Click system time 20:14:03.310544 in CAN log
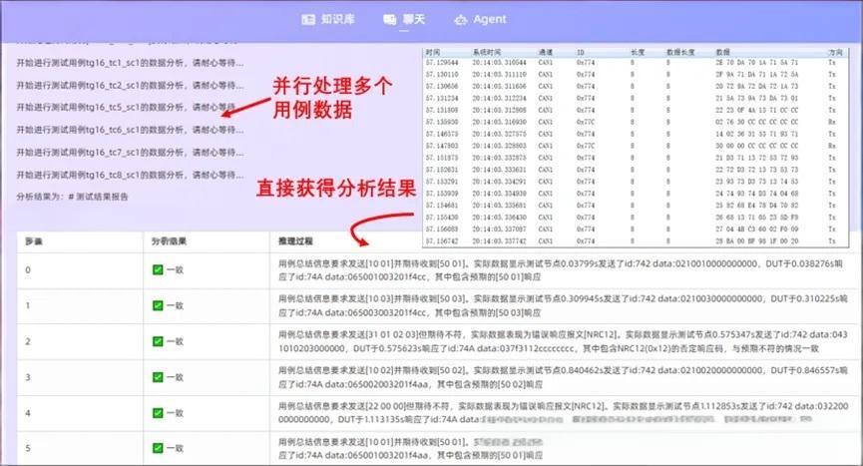Viewport: 863px width, 466px height. point(499,63)
